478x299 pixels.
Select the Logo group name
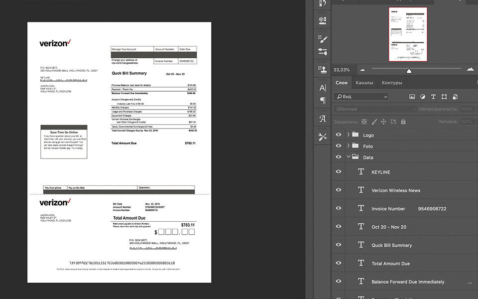pos(368,135)
